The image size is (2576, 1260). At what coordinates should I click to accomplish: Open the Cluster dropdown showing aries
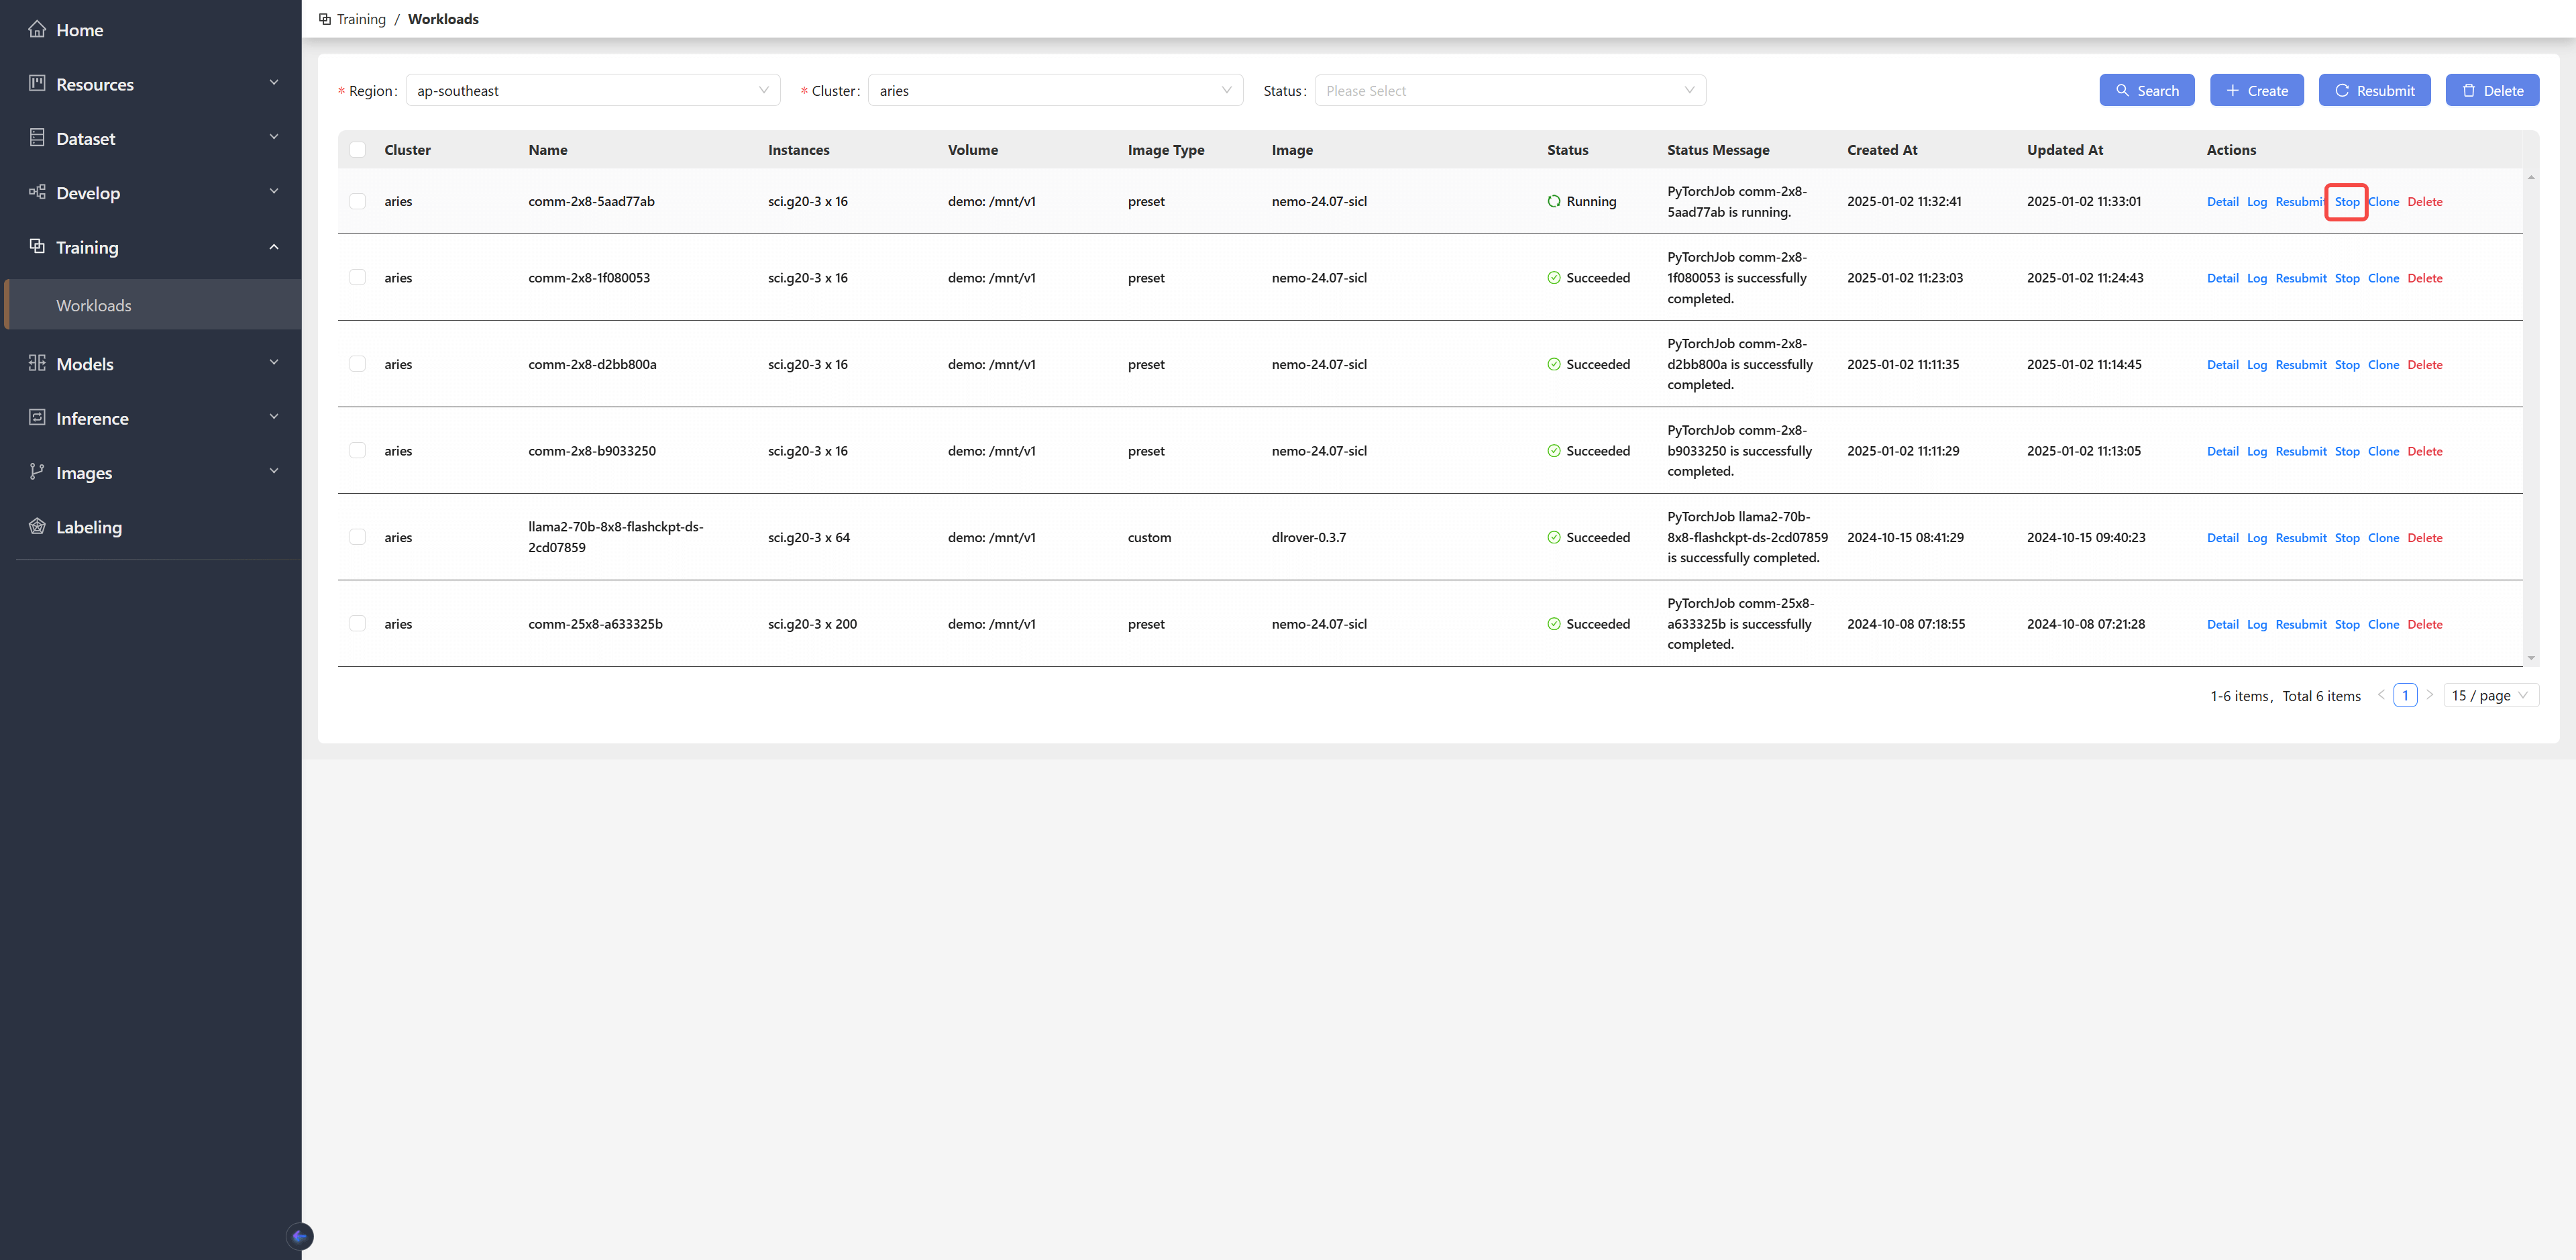tap(1055, 90)
